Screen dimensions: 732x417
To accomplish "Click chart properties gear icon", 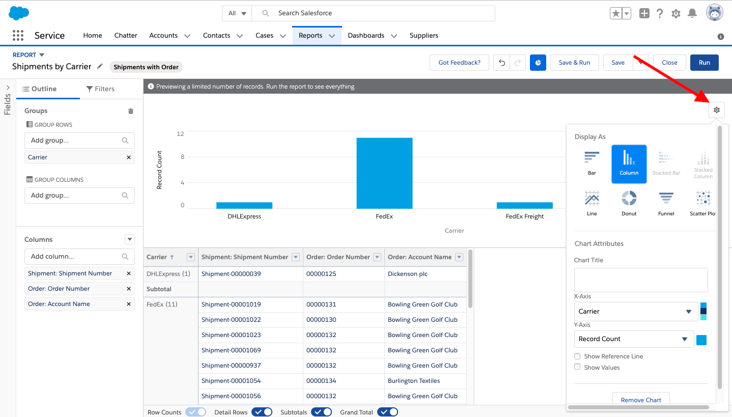I will [717, 109].
